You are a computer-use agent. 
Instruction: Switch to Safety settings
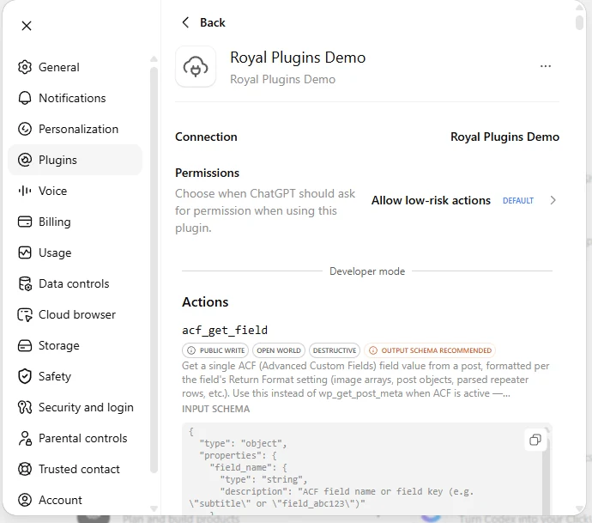[75, 376]
